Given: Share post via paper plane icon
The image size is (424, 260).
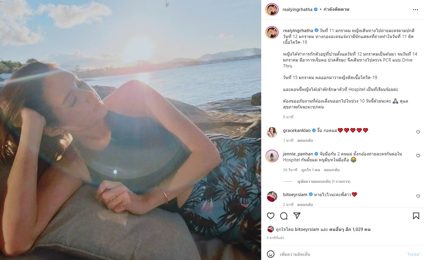Looking at the screenshot, I should tap(297, 216).
